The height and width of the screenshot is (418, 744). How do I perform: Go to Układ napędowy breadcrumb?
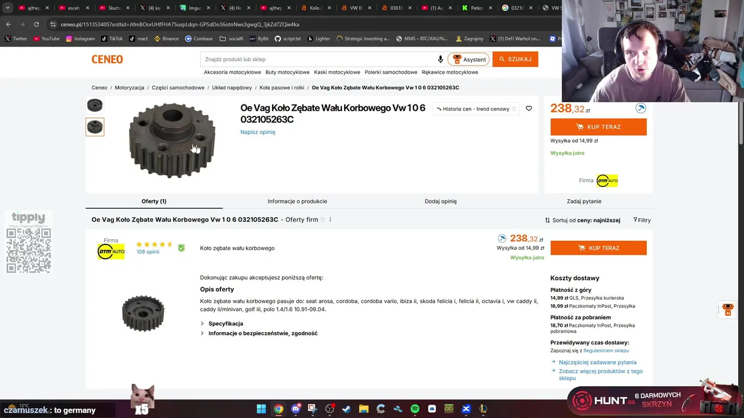pos(232,88)
